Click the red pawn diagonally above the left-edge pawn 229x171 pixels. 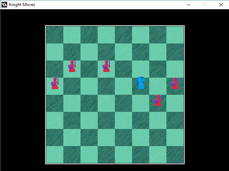pos(72,66)
